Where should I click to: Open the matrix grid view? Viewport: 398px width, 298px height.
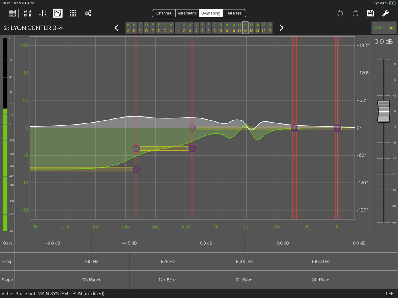click(73, 13)
